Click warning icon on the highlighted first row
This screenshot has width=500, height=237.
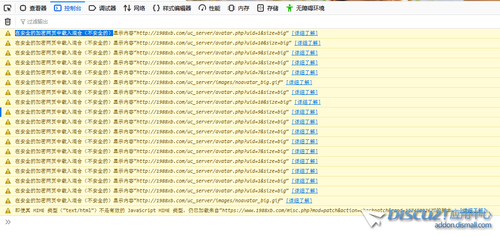point(8,33)
